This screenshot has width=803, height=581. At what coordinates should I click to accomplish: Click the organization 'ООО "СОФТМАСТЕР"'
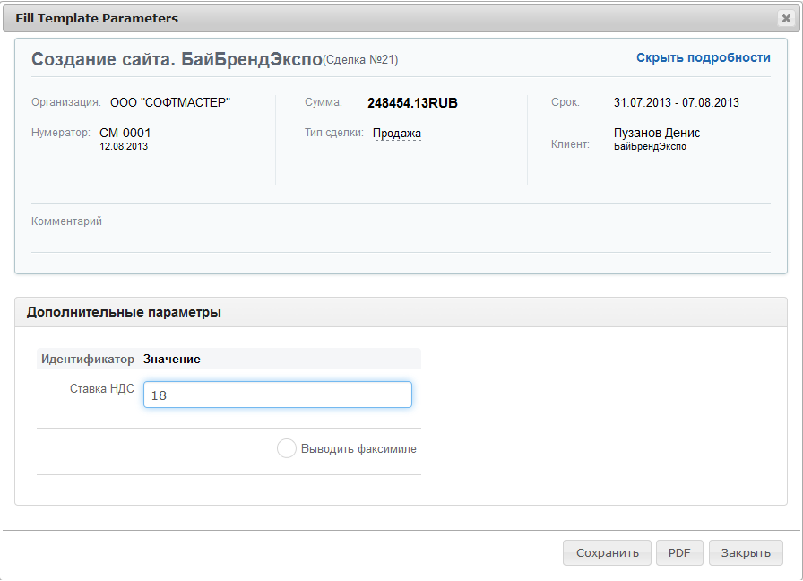(x=170, y=103)
